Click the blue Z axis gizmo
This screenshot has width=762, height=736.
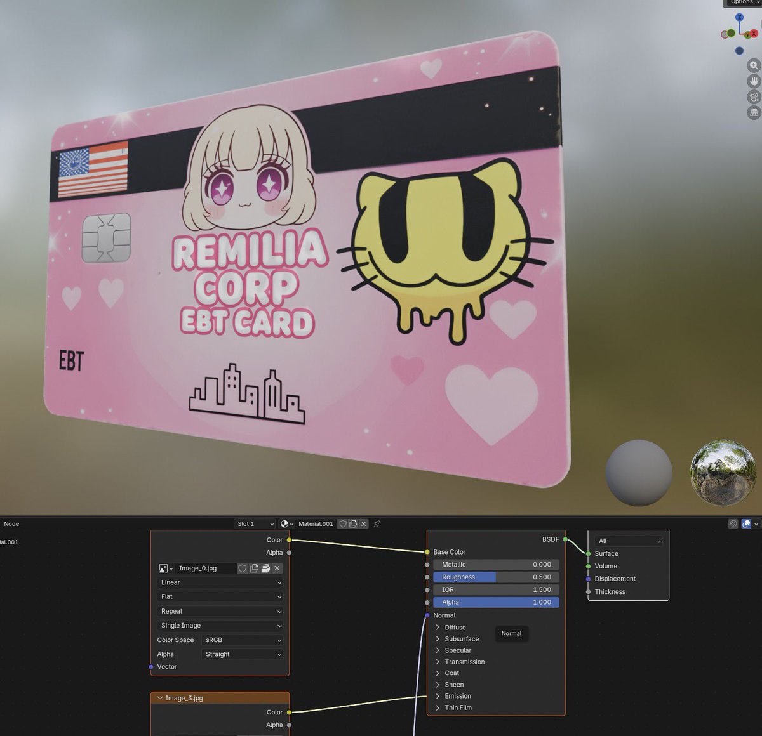coord(740,17)
